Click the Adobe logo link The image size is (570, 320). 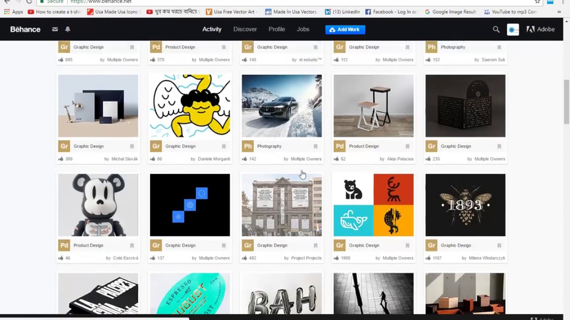point(541,29)
